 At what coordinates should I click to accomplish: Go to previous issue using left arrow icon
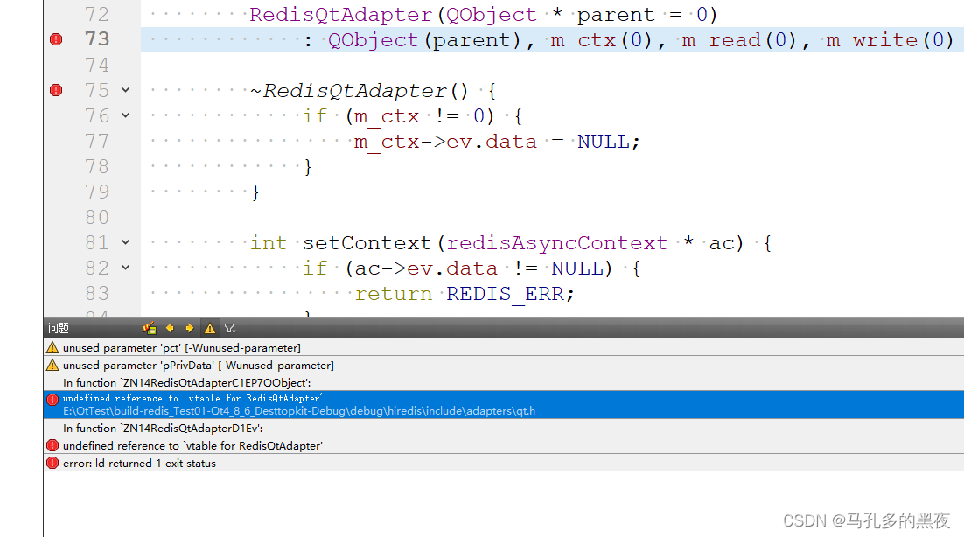pos(170,327)
